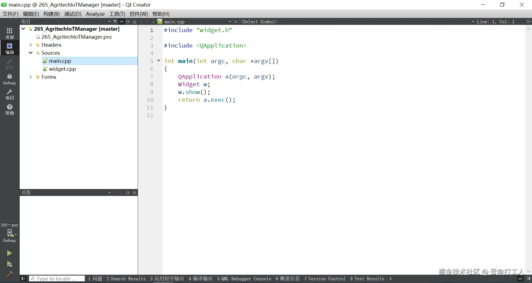Image resolution: width=532 pixels, height=283 pixels.
Task: Split the bookmarks (书签) panel
Action: pos(128,193)
